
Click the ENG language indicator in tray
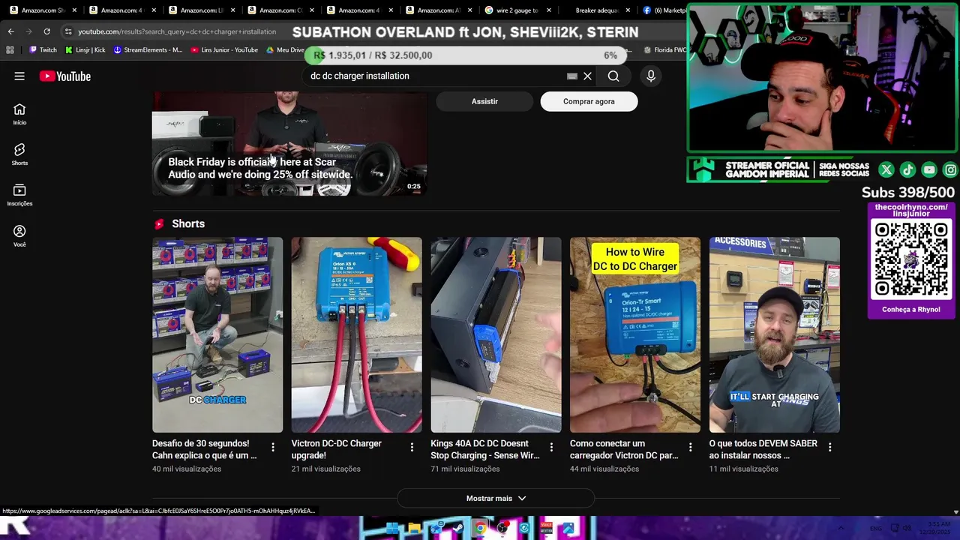point(875,528)
